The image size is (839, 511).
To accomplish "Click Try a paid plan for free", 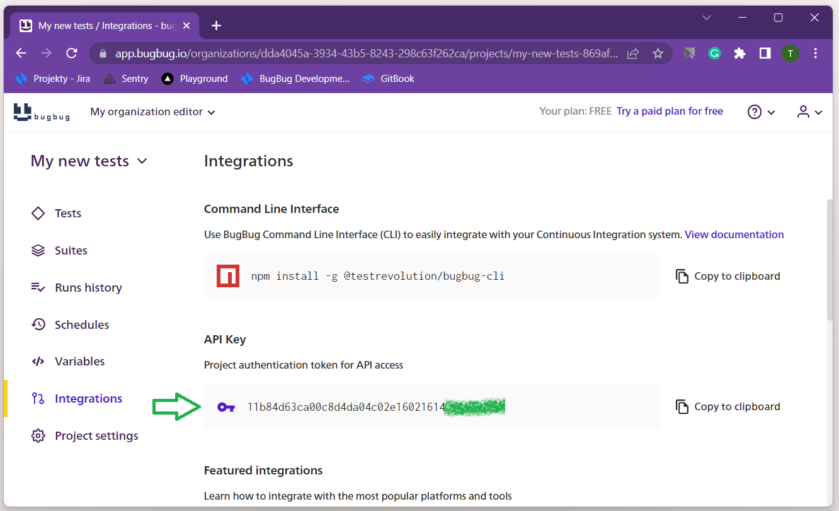I will (670, 111).
